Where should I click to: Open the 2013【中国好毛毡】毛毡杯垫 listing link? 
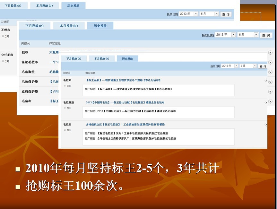click(x=125, y=102)
